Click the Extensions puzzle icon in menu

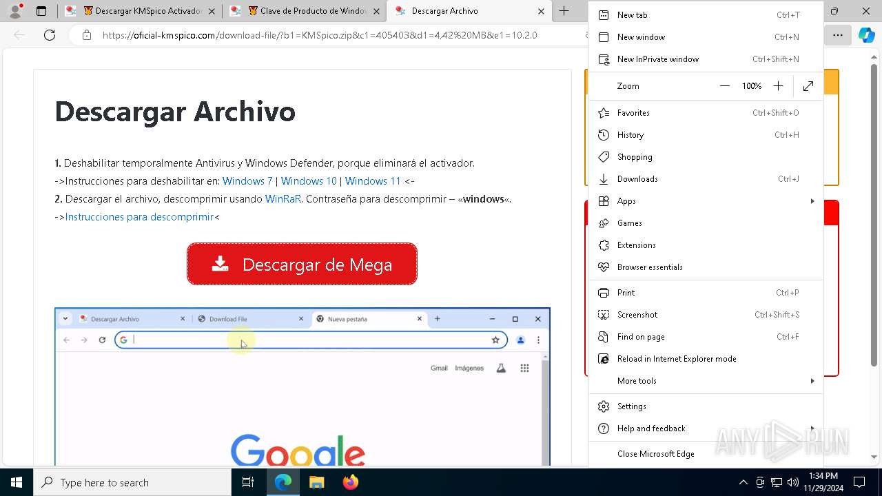604,245
